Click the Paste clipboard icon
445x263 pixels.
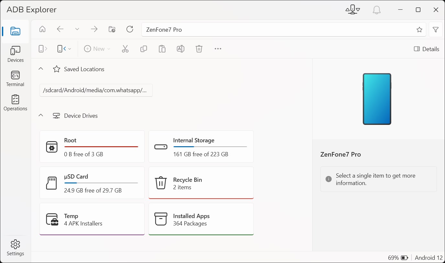pyautogui.click(x=162, y=49)
